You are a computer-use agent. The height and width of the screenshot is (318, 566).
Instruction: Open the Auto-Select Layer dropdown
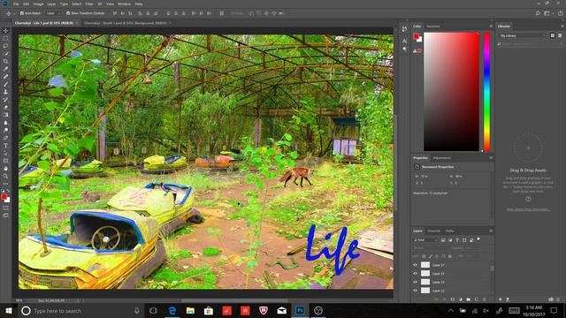coord(53,13)
